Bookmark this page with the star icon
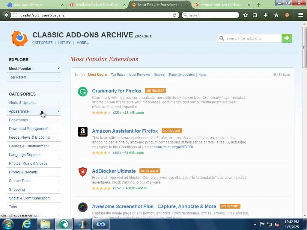307x230 pixels. pyautogui.click(x=246, y=15)
